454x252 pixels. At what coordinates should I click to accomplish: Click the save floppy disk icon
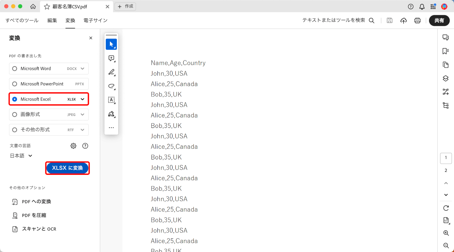390,20
